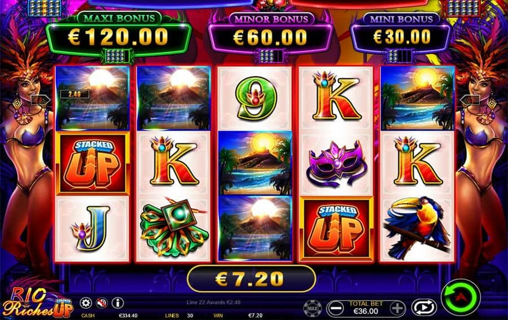Click the blue J symbol
The height and width of the screenshot is (320, 508).
(92, 229)
